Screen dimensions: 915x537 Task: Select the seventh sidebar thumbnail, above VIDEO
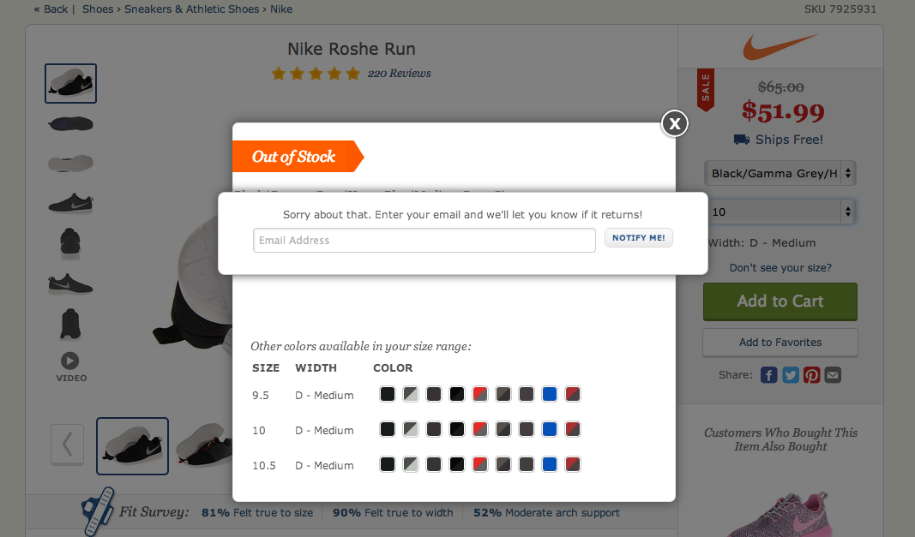(x=70, y=324)
